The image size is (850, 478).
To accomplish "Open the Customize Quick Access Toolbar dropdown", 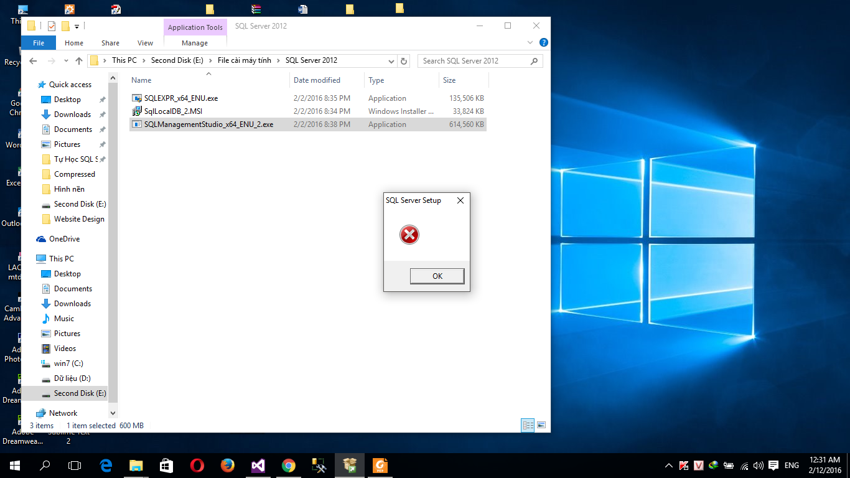I will click(77, 26).
